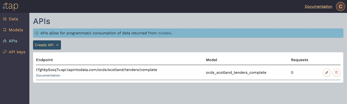Open the user avatar C menu
This screenshot has width=347, height=104.
click(x=340, y=6)
